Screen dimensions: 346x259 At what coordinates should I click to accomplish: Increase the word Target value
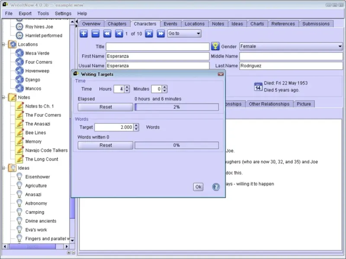[136, 126]
